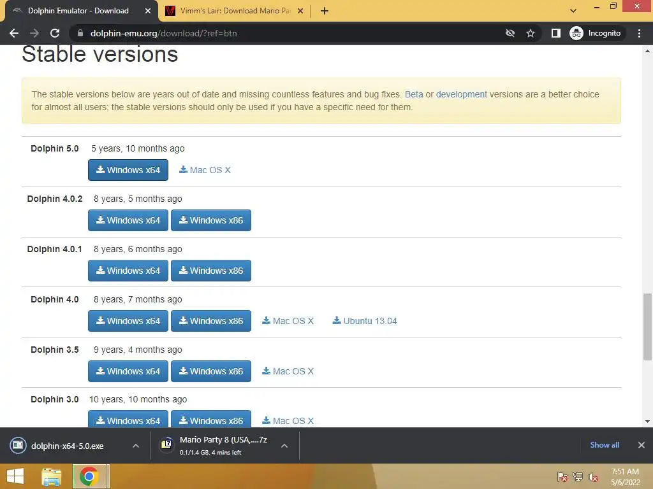This screenshot has height=489, width=653.
Task: Open the Beta versions link
Action: point(413,94)
